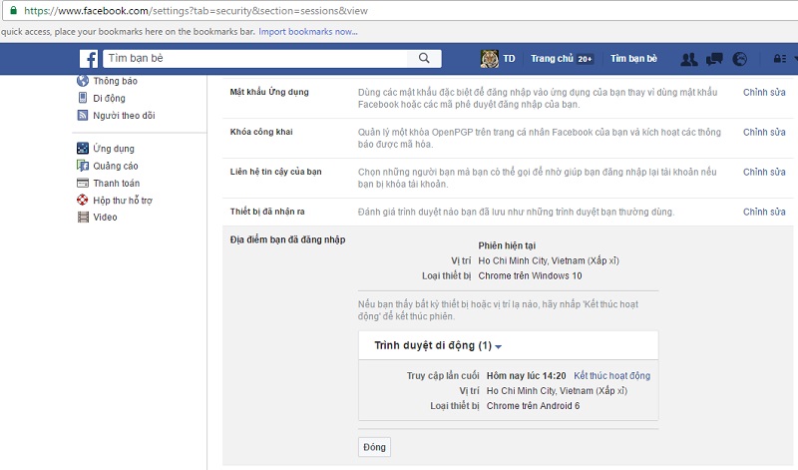Click Kết thúc hoạt động link
This screenshot has width=798, height=470.
click(611, 376)
